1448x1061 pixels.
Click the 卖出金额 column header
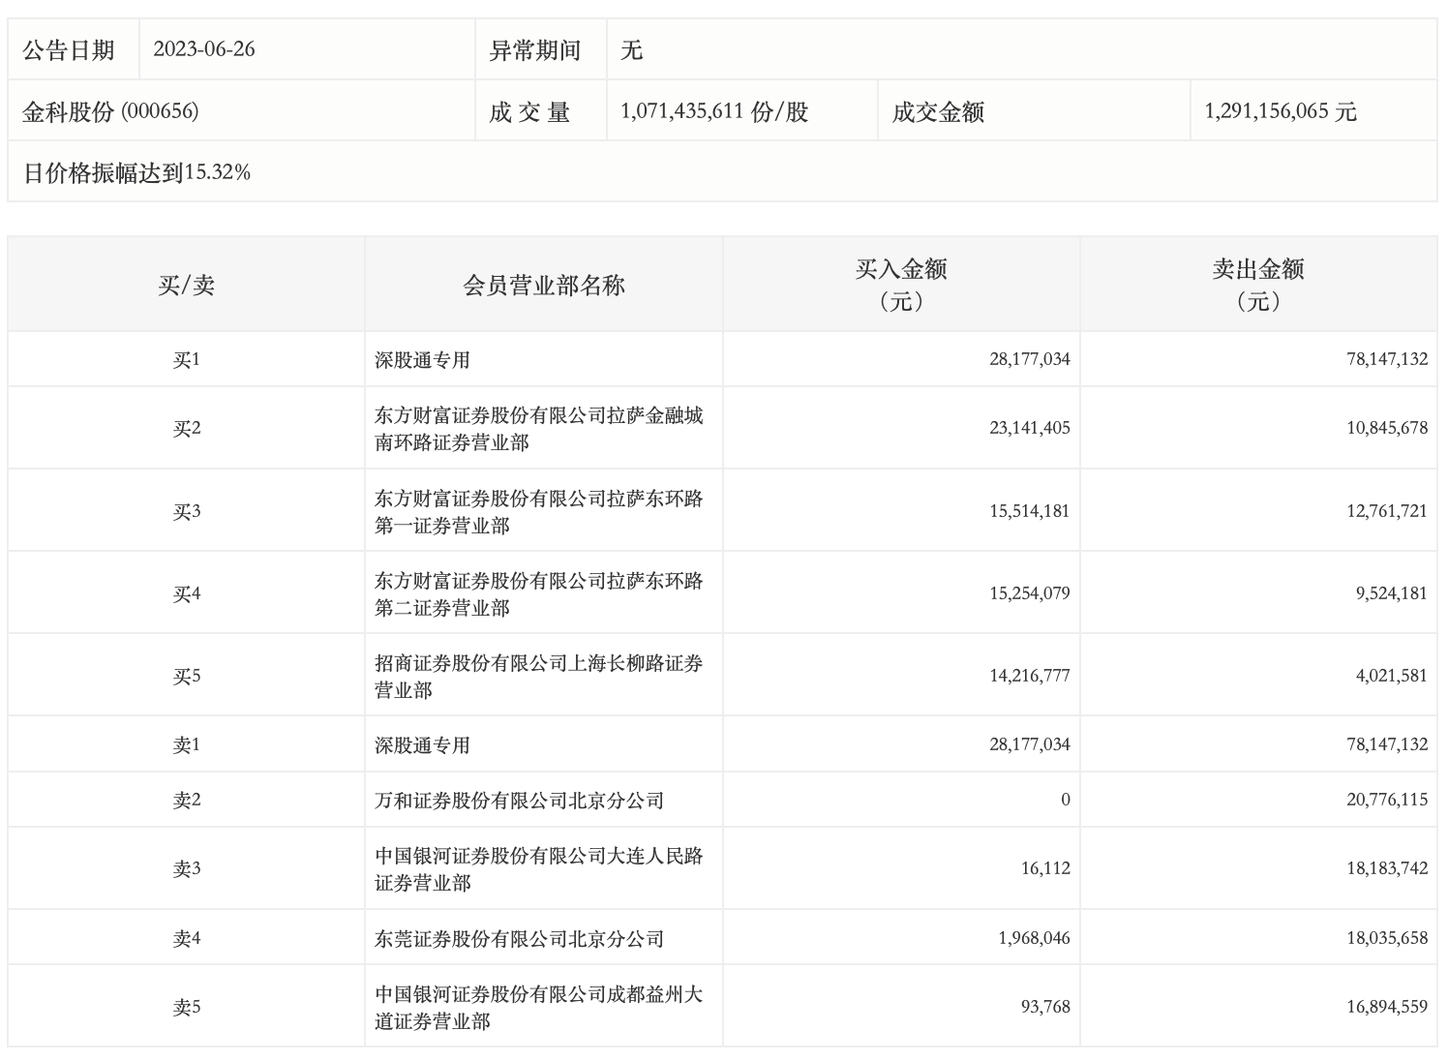(x=1258, y=285)
